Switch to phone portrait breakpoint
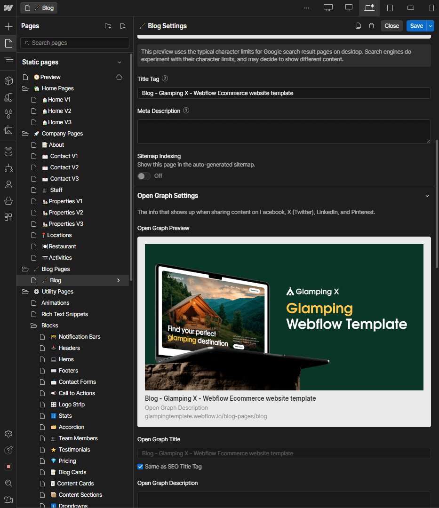 (431, 8)
